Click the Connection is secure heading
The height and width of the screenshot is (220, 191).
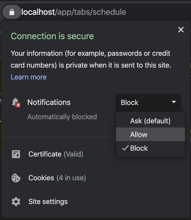pos(52,36)
